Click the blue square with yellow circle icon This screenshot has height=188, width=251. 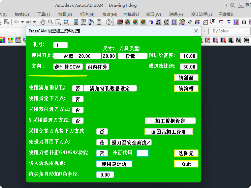tap(174, 22)
